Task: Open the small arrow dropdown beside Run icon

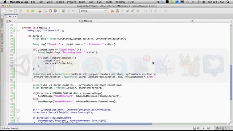Action: coord(73,11)
